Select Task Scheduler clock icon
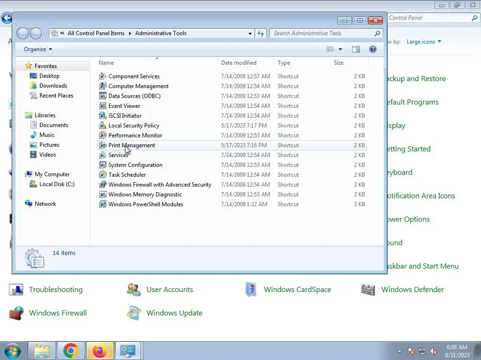The width and height of the screenshot is (481, 360). click(102, 174)
